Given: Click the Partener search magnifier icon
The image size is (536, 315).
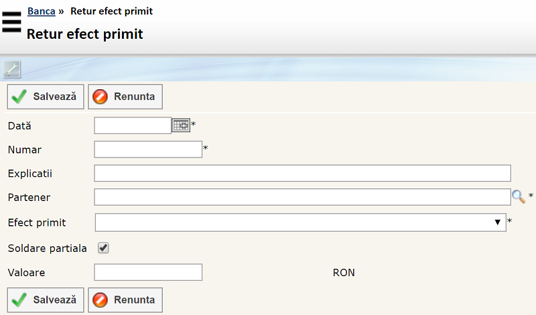Looking at the screenshot, I should (519, 196).
